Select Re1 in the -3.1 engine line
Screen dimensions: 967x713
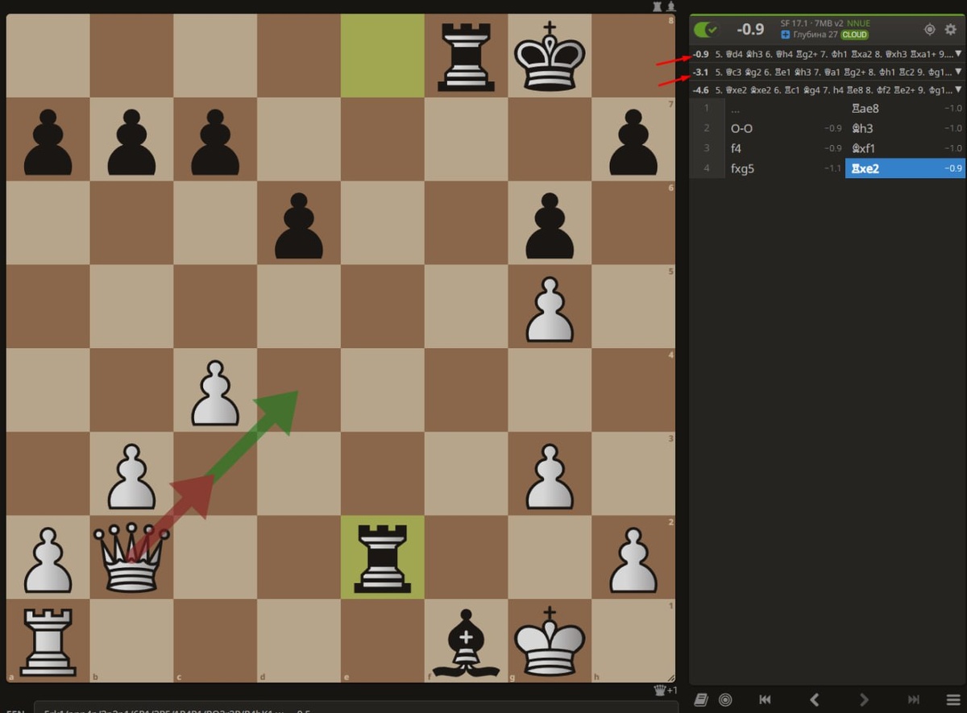coord(784,73)
